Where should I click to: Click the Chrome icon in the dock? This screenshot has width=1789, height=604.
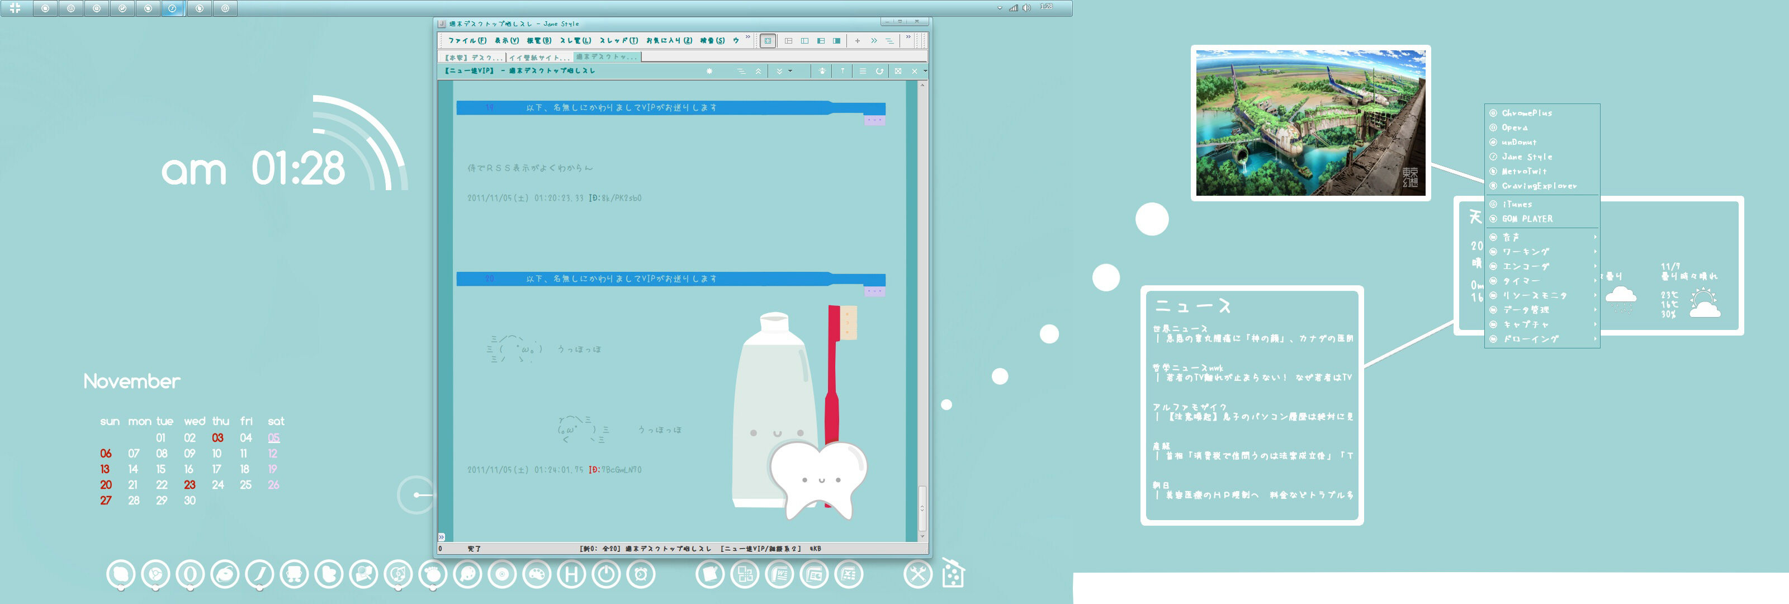pos(155,574)
